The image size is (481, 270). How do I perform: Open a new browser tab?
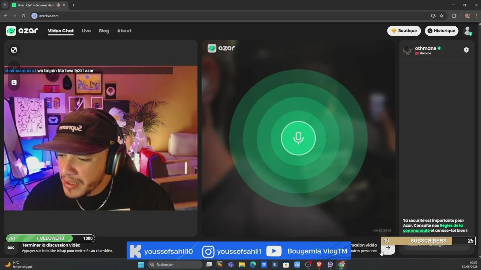pos(73,5)
